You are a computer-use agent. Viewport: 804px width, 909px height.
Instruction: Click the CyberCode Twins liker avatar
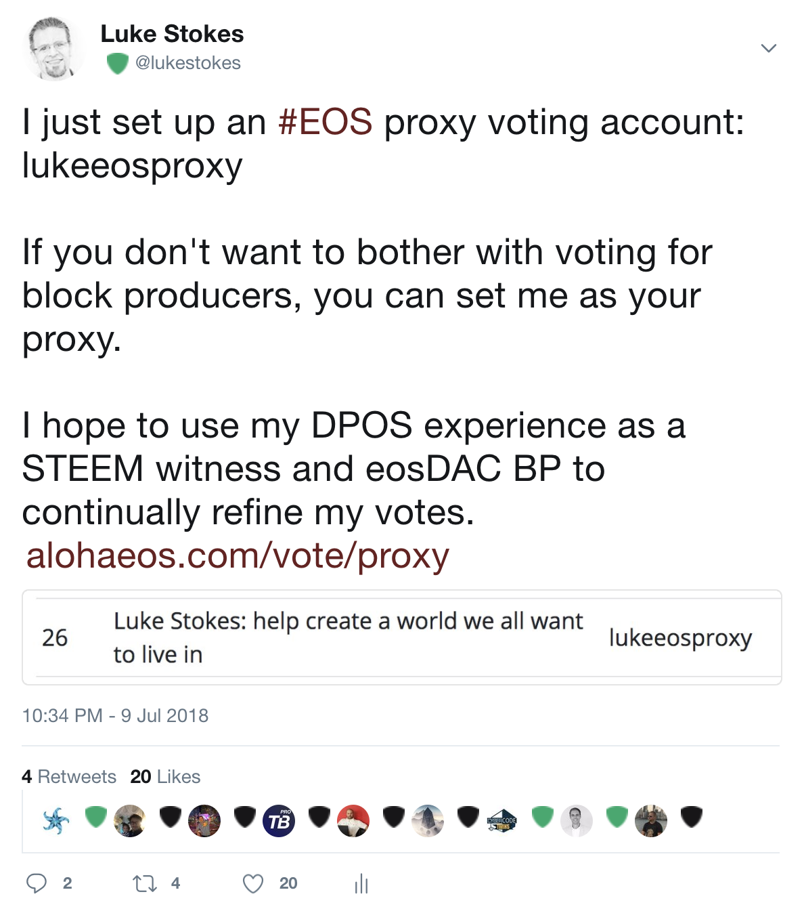(x=502, y=821)
